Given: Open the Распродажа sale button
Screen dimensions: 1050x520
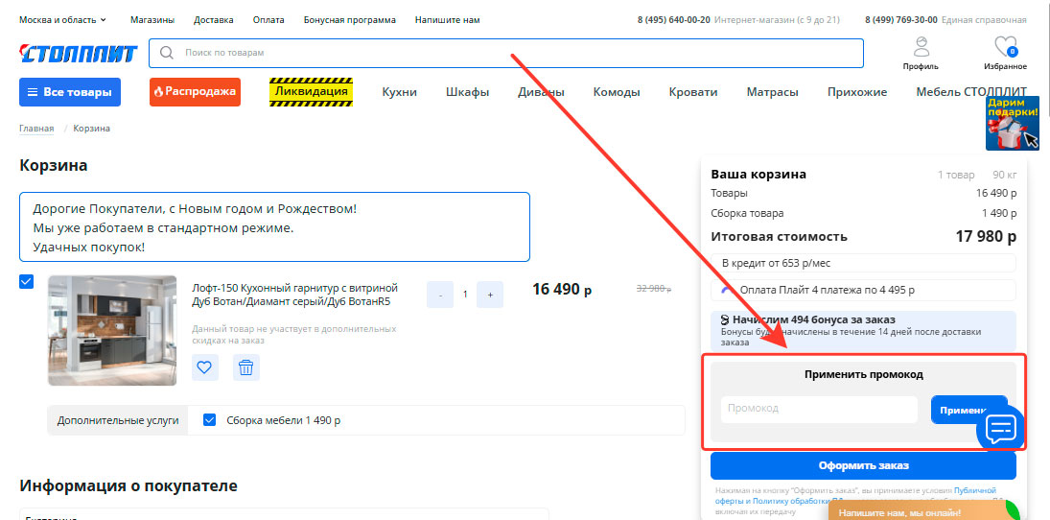Looking at the screenshot, I should (195, 92).
